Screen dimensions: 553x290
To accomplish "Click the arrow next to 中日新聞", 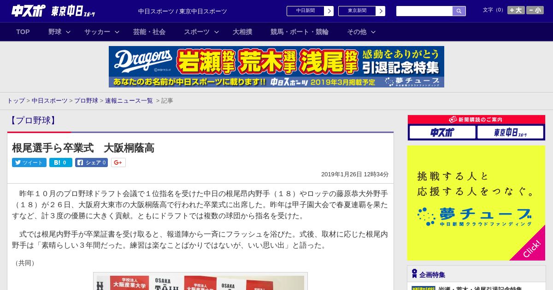I will pyautogui.click(x=329, y=11).
